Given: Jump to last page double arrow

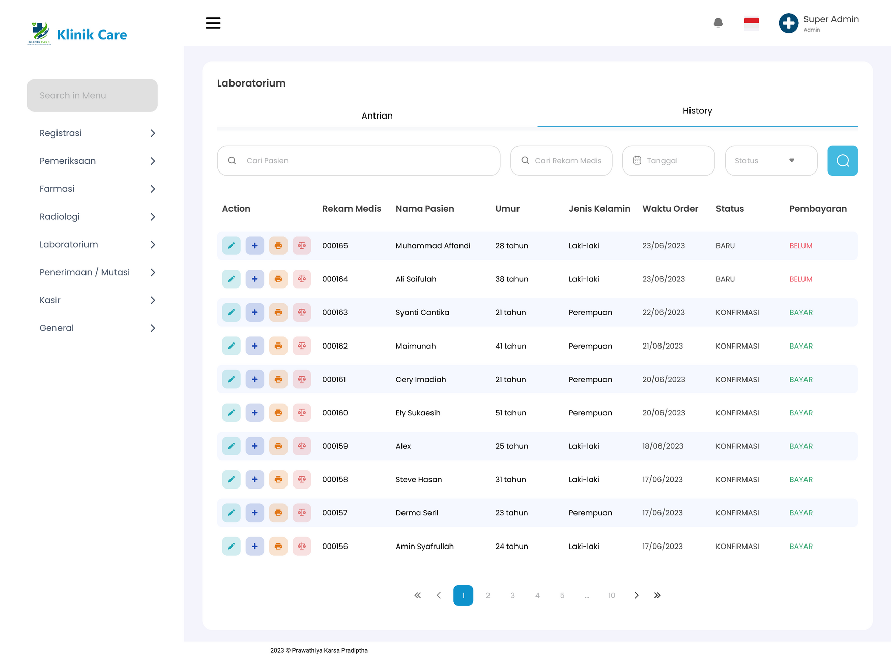Looking at the screenshot, I should pos(657,595).
